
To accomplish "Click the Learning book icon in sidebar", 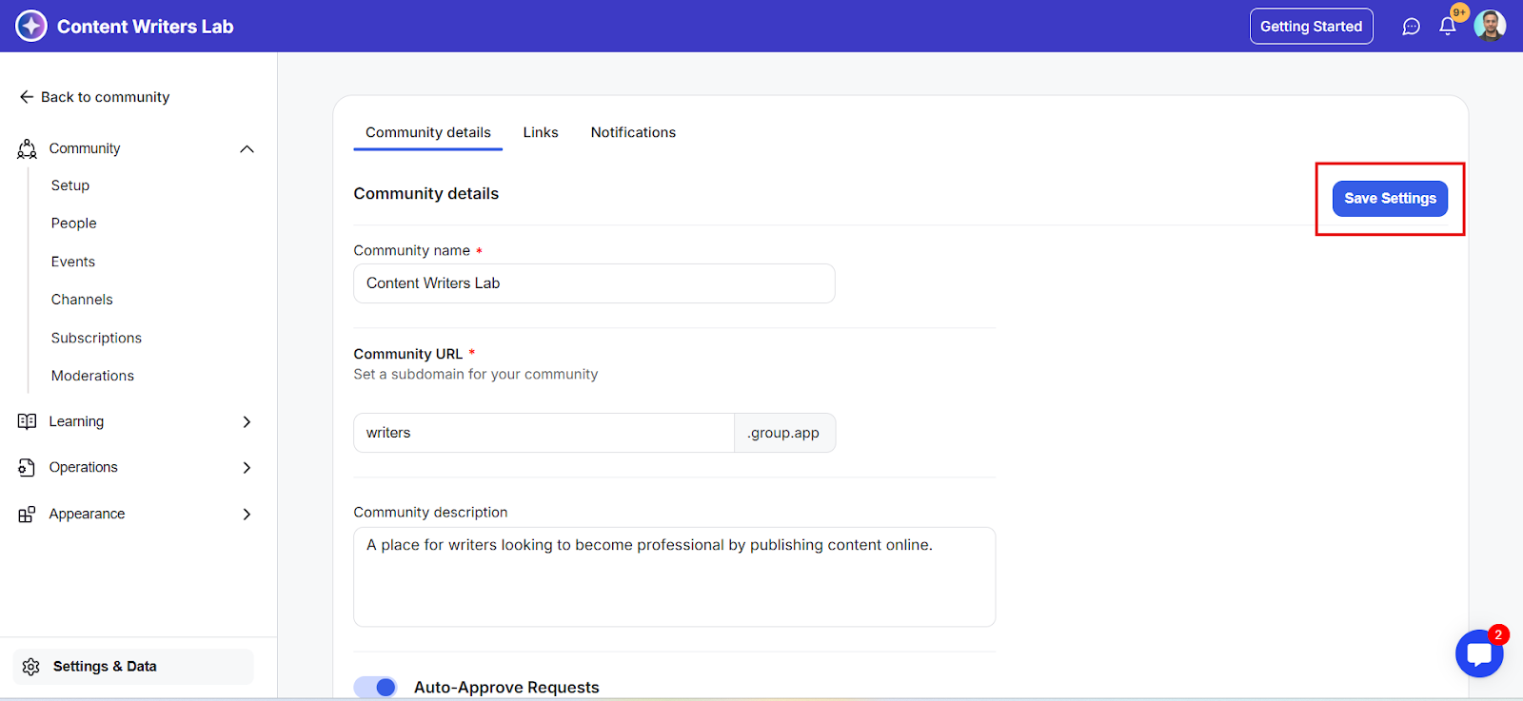I will click(x=27, y=421).
